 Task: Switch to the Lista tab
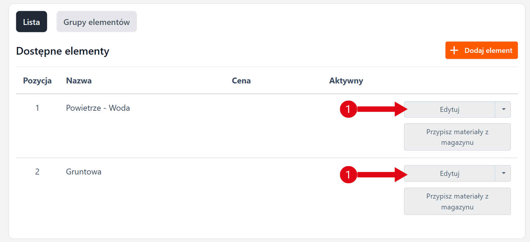pyautogui.click(x=31, y=22)
